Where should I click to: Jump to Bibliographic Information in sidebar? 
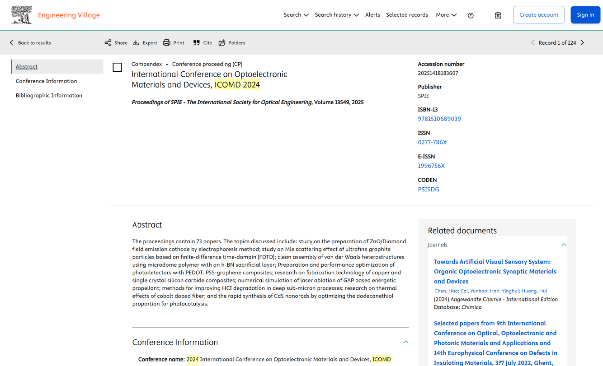49,96
